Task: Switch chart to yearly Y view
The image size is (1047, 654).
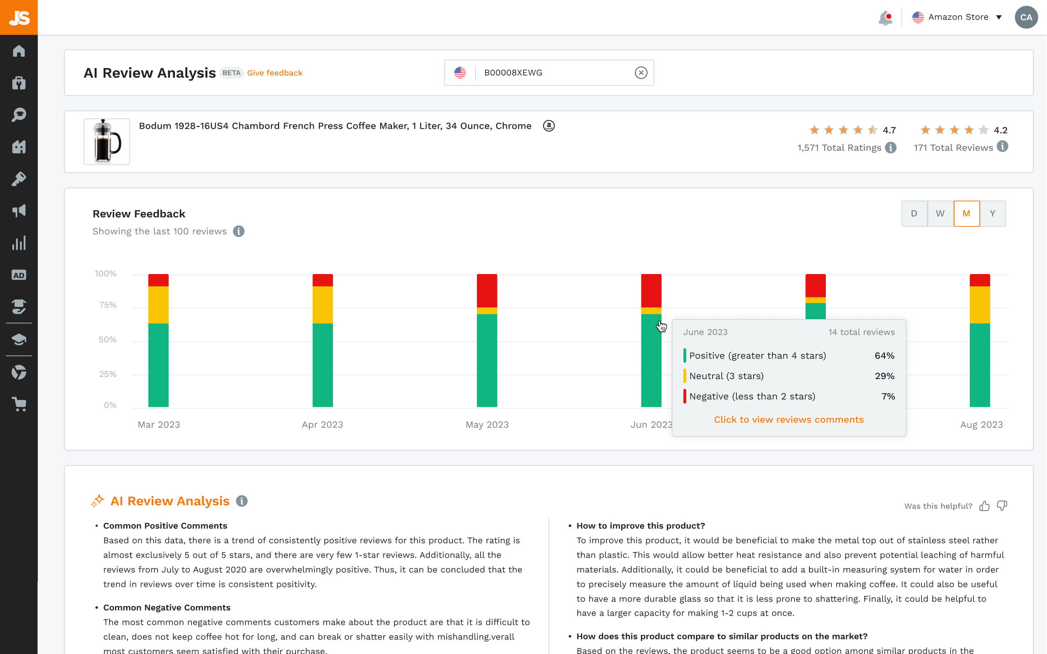Action: click(993, 213)
